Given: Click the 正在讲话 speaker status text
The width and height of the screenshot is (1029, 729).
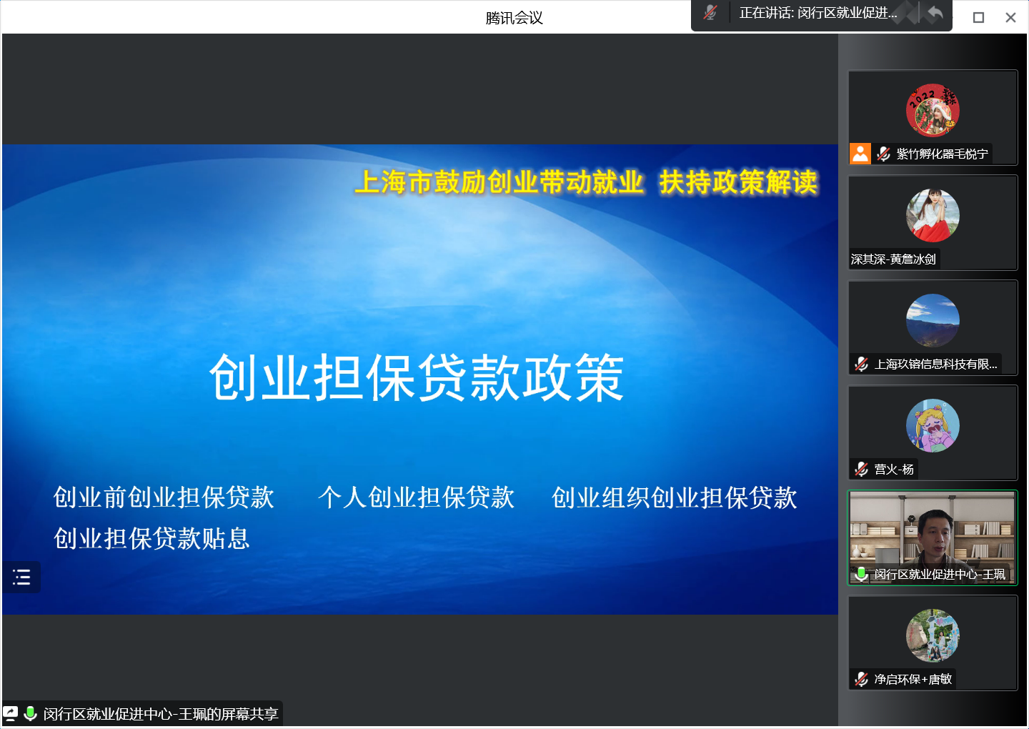Looking at the screenshot, I should tap(817, 13).
